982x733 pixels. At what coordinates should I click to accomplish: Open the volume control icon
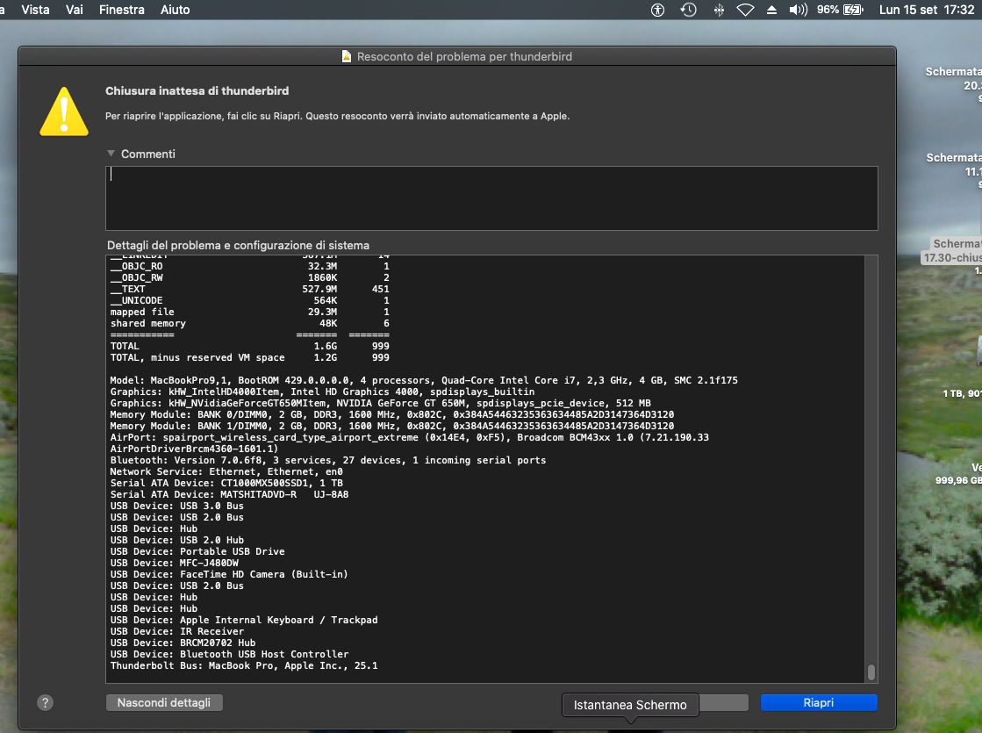pyautogui.click(x=798, y=11)
